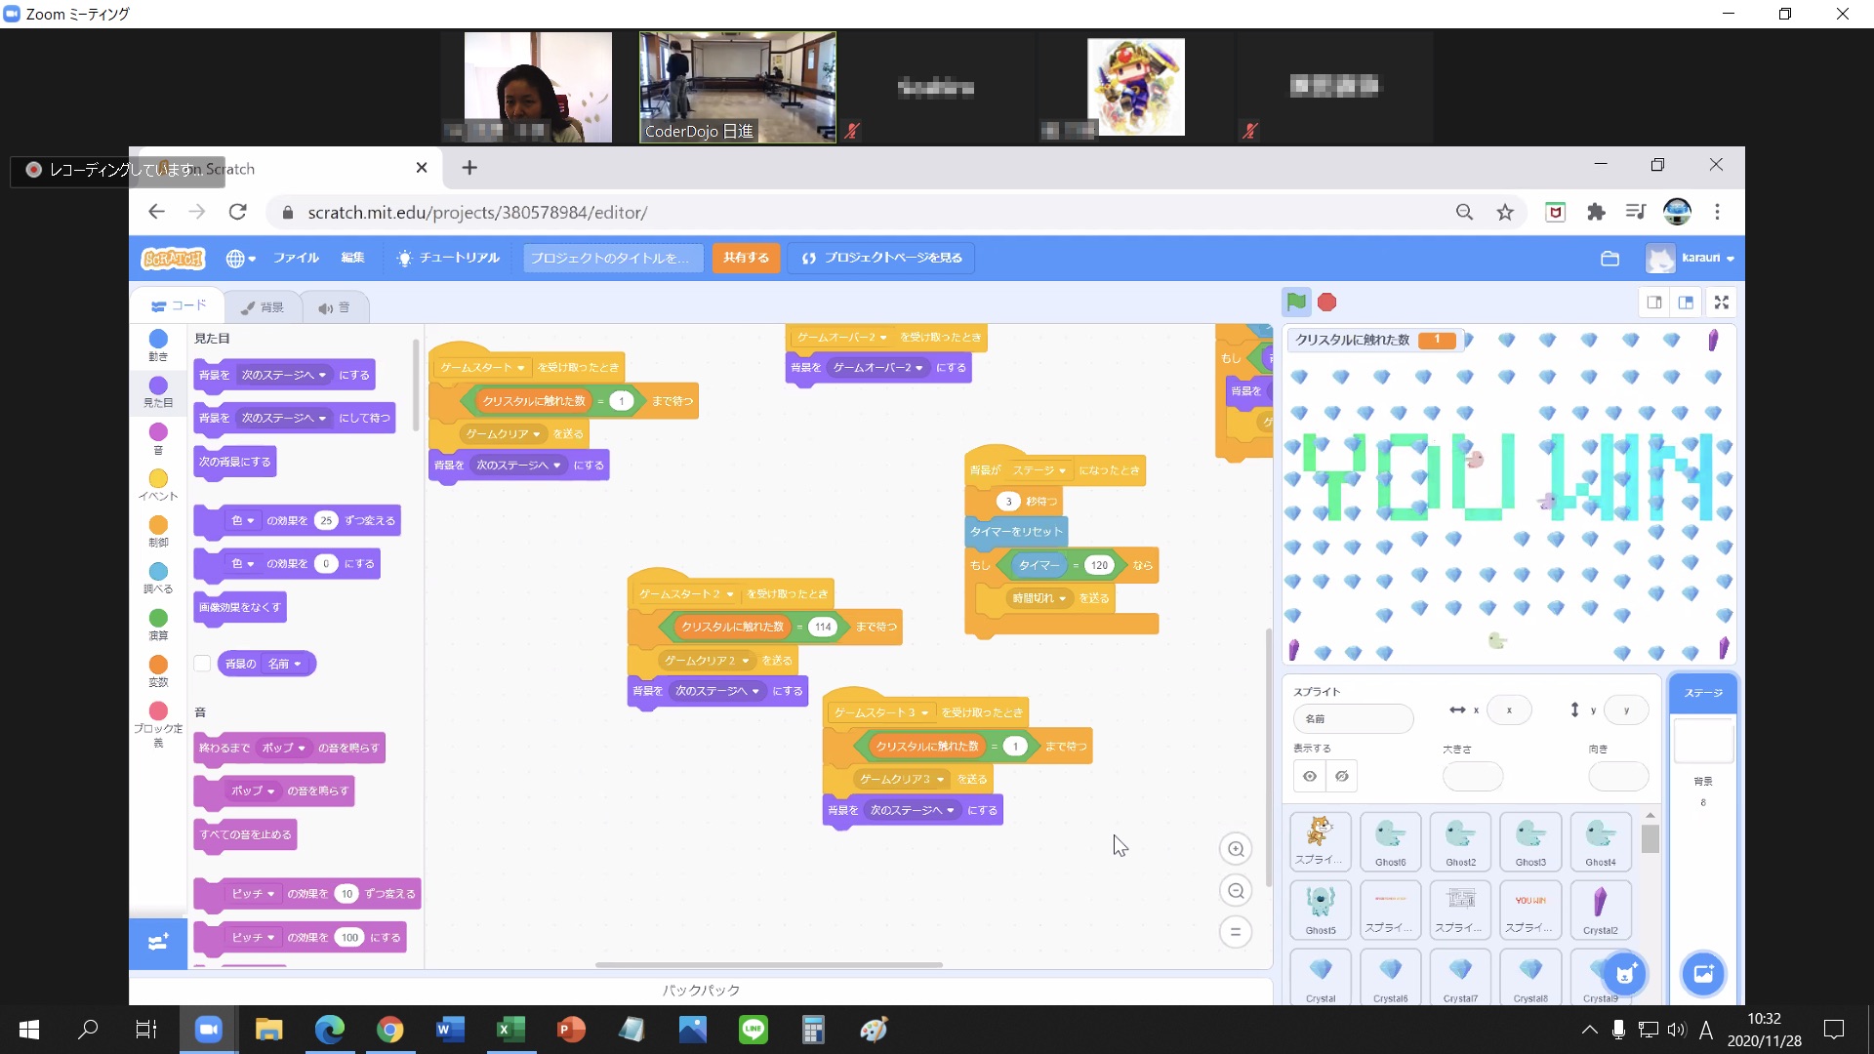Screen dimensions: 1874x1054
Task: Zoom out of the code workspace
Action: click(x=1236, y=891)
